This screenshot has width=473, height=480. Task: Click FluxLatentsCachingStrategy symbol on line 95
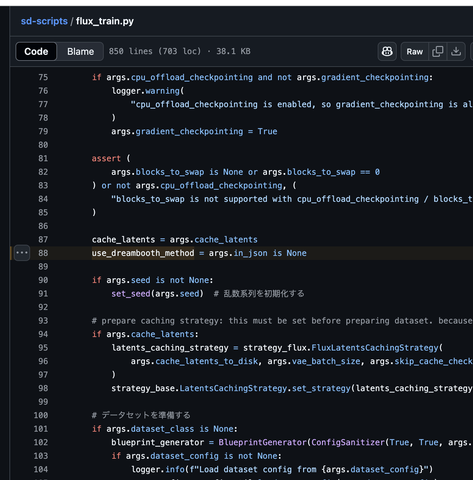pyautogui.click(x=375, y=348)
